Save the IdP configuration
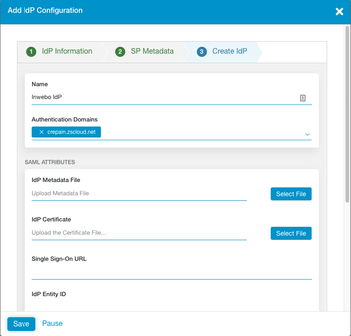This screenshot has height=336, width=351. click(x=21, y=324)
